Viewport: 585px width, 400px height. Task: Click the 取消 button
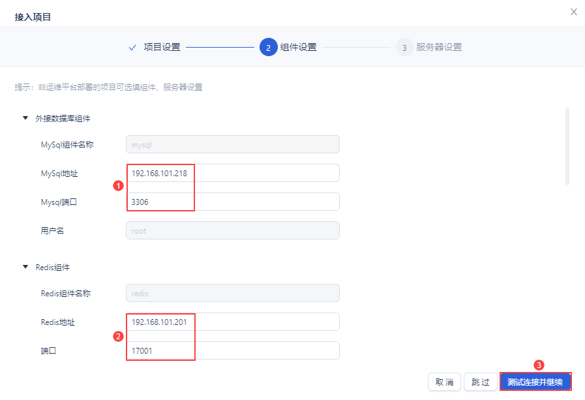[444, 382]
